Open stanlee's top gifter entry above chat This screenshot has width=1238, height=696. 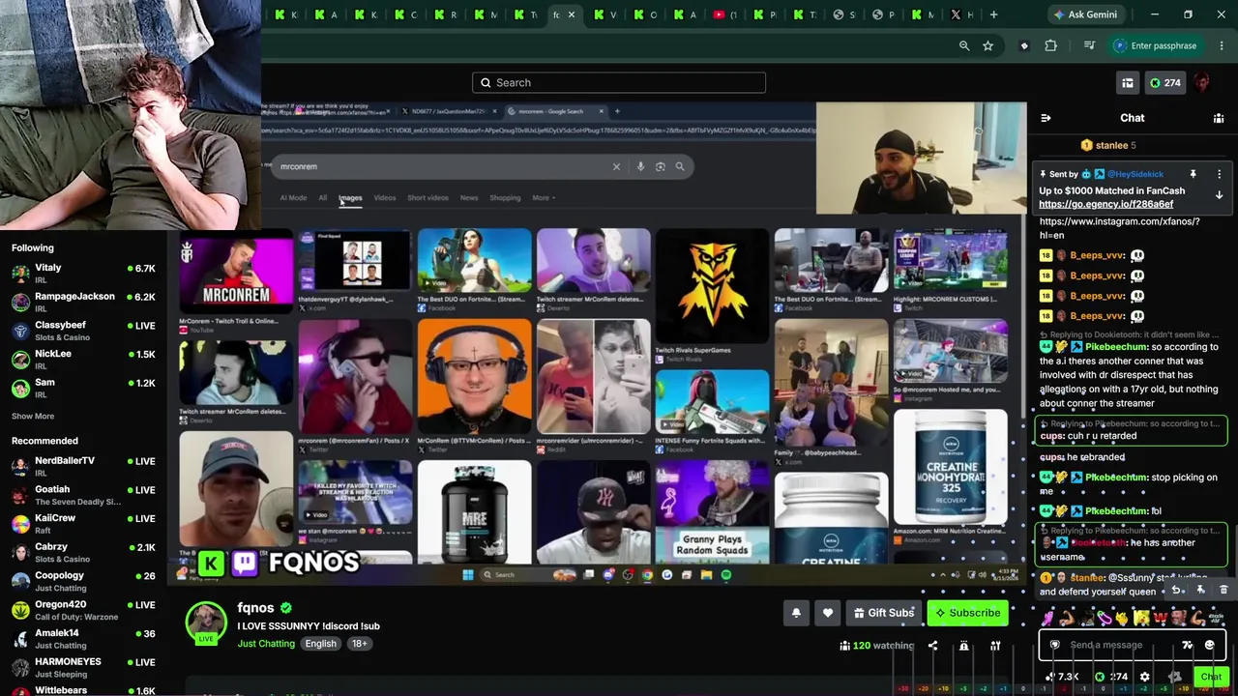[x=1108, y=145]
